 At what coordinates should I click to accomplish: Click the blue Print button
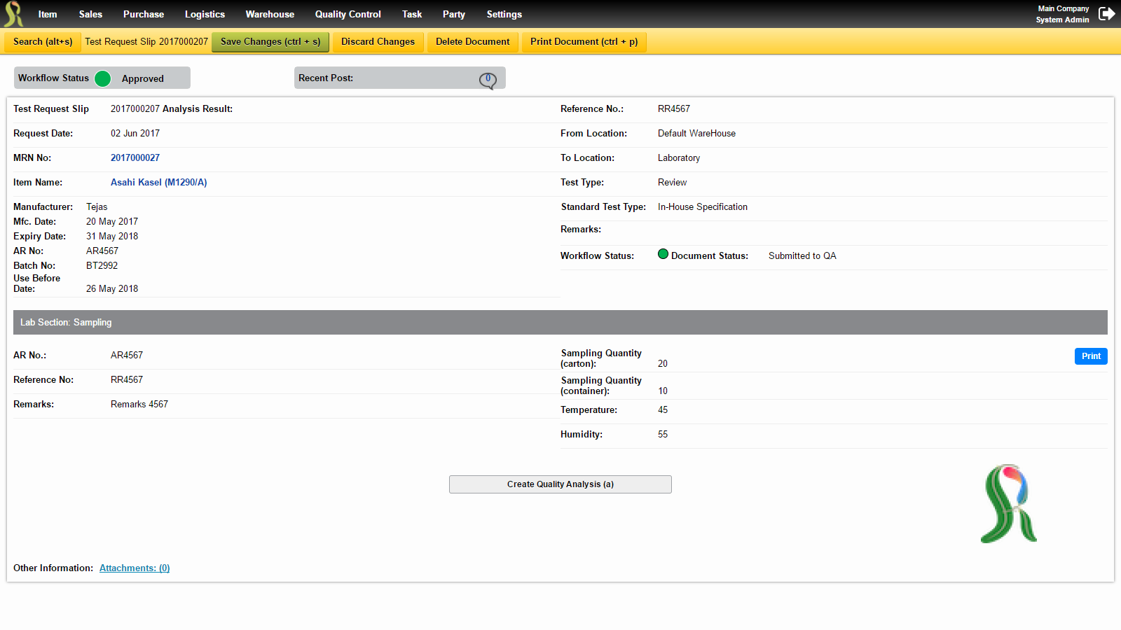tap(1091, 356)
